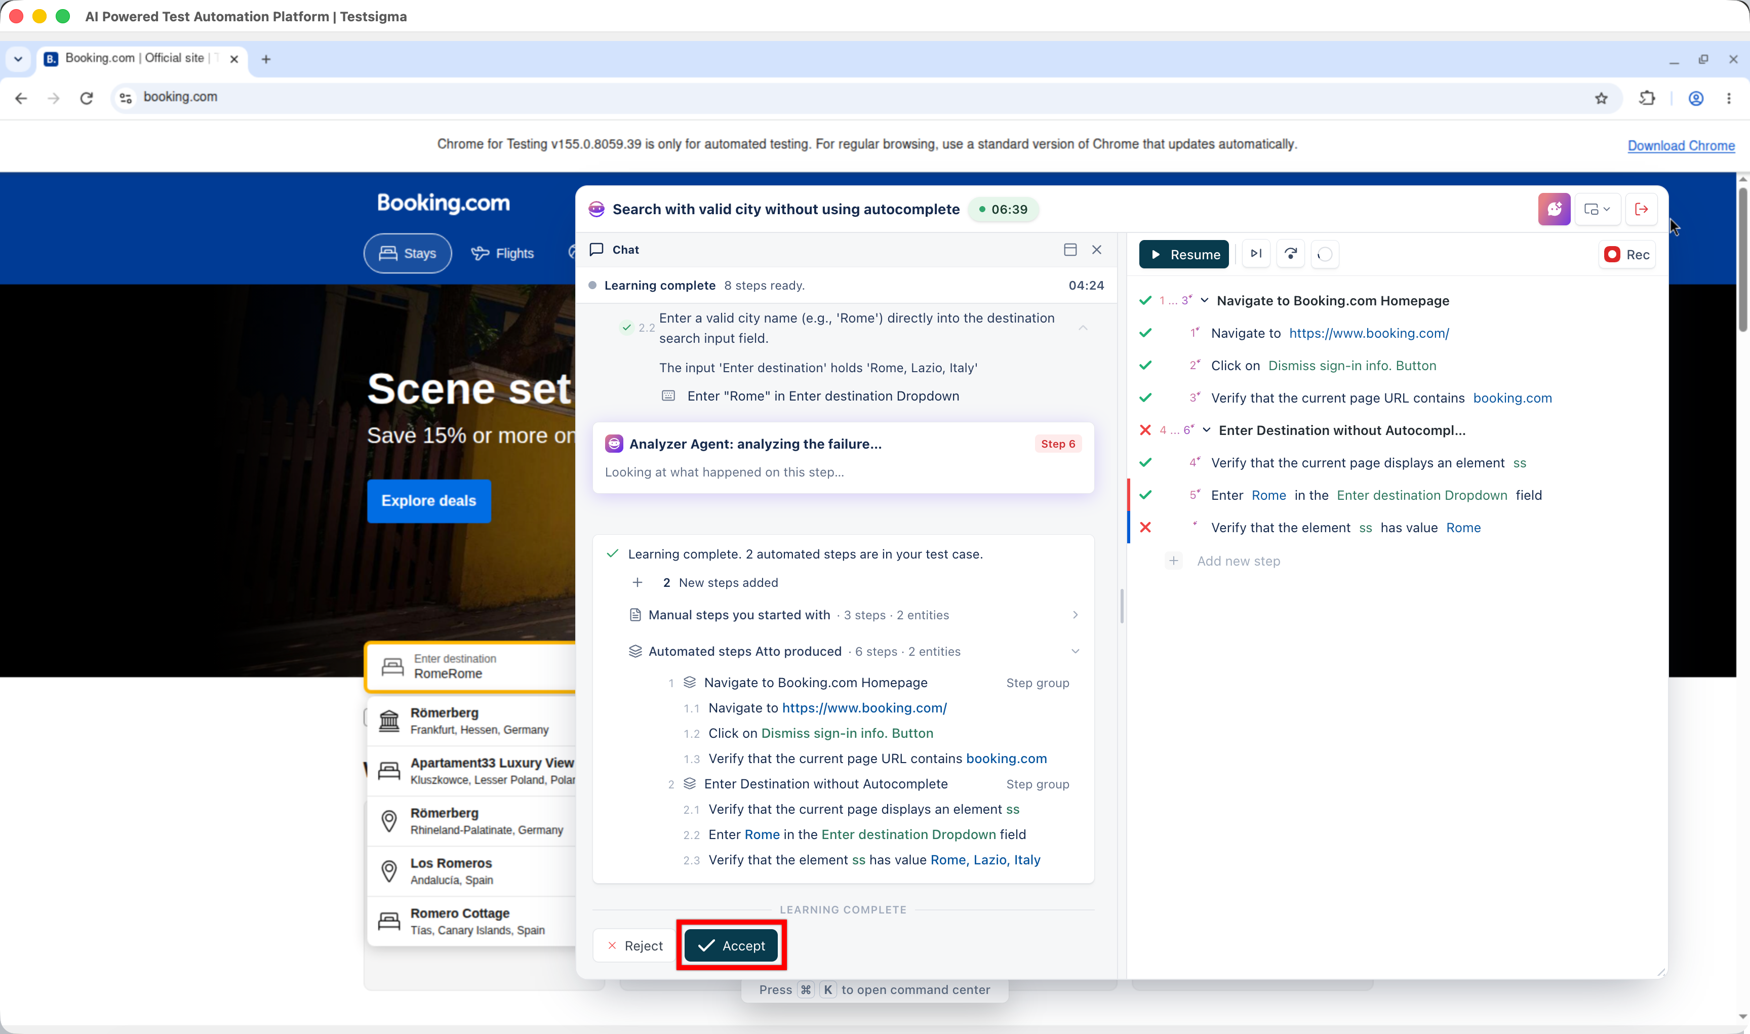
Task: Open the Chrome three-dot menu
Action: point(1728,98)
